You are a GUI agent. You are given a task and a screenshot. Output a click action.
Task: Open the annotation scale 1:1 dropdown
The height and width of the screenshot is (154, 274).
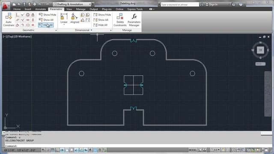tap(215, 150)
